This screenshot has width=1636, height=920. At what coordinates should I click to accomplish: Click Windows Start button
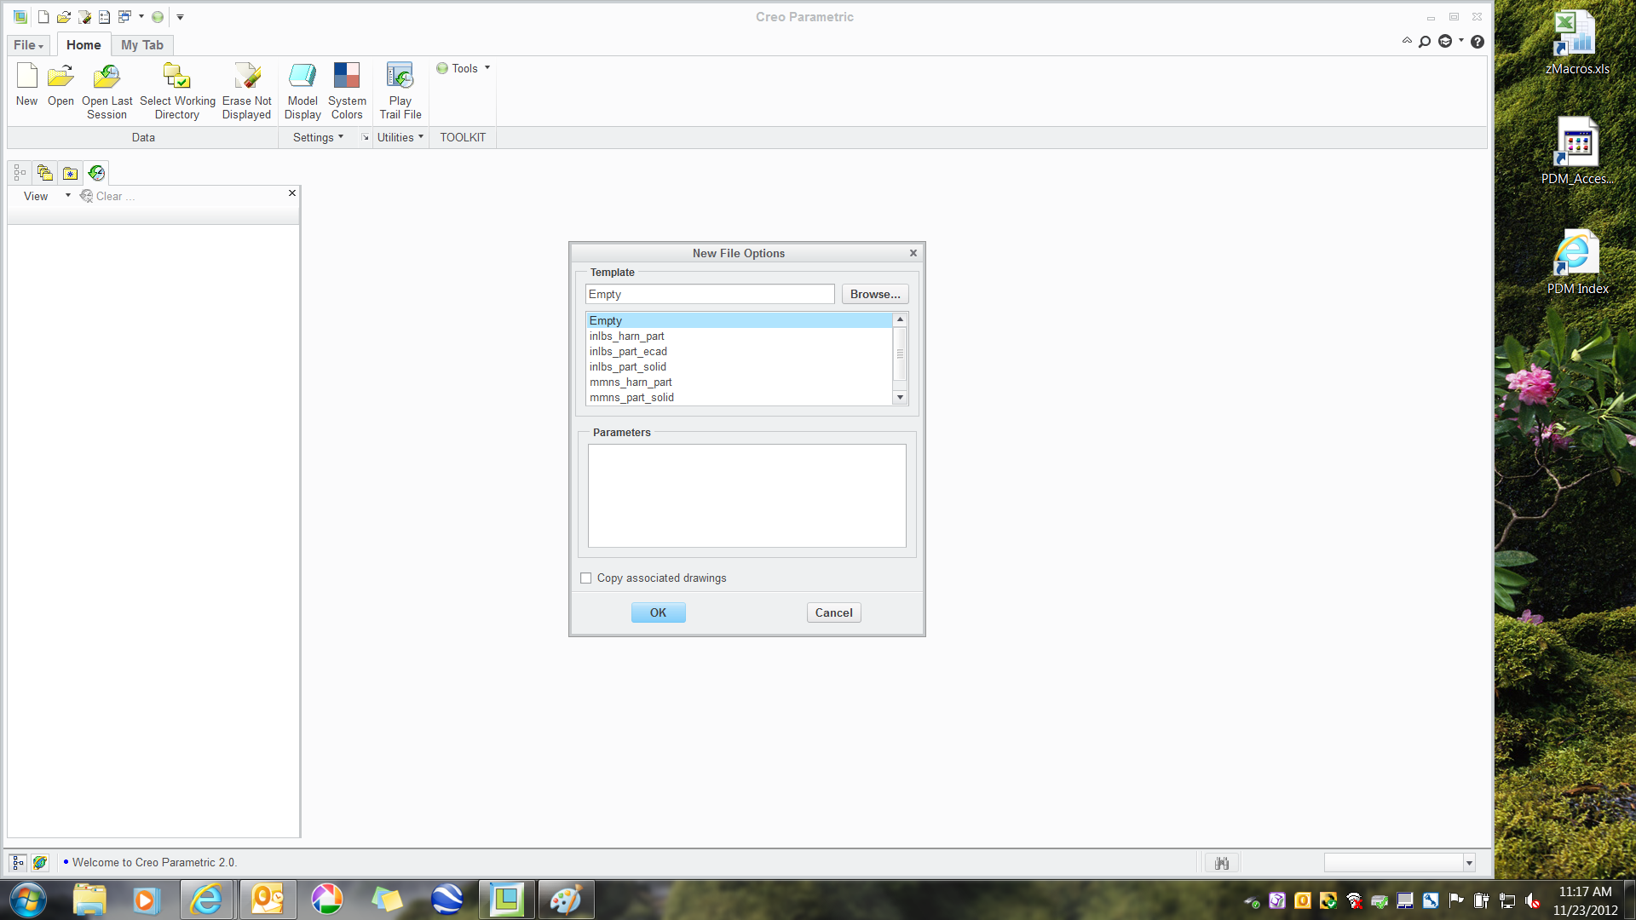(28, 900)
